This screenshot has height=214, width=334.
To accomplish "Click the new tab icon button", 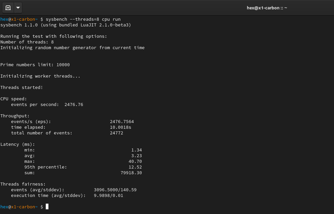I will pos(8,8).
